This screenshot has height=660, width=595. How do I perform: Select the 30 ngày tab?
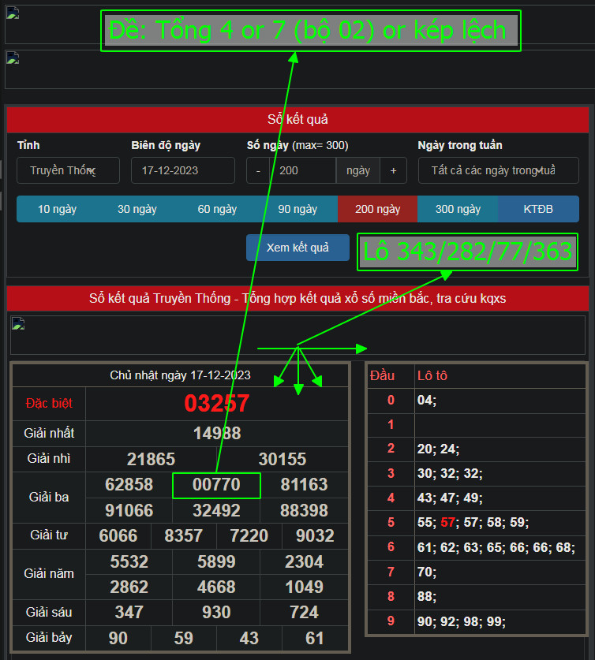[137, 209]
